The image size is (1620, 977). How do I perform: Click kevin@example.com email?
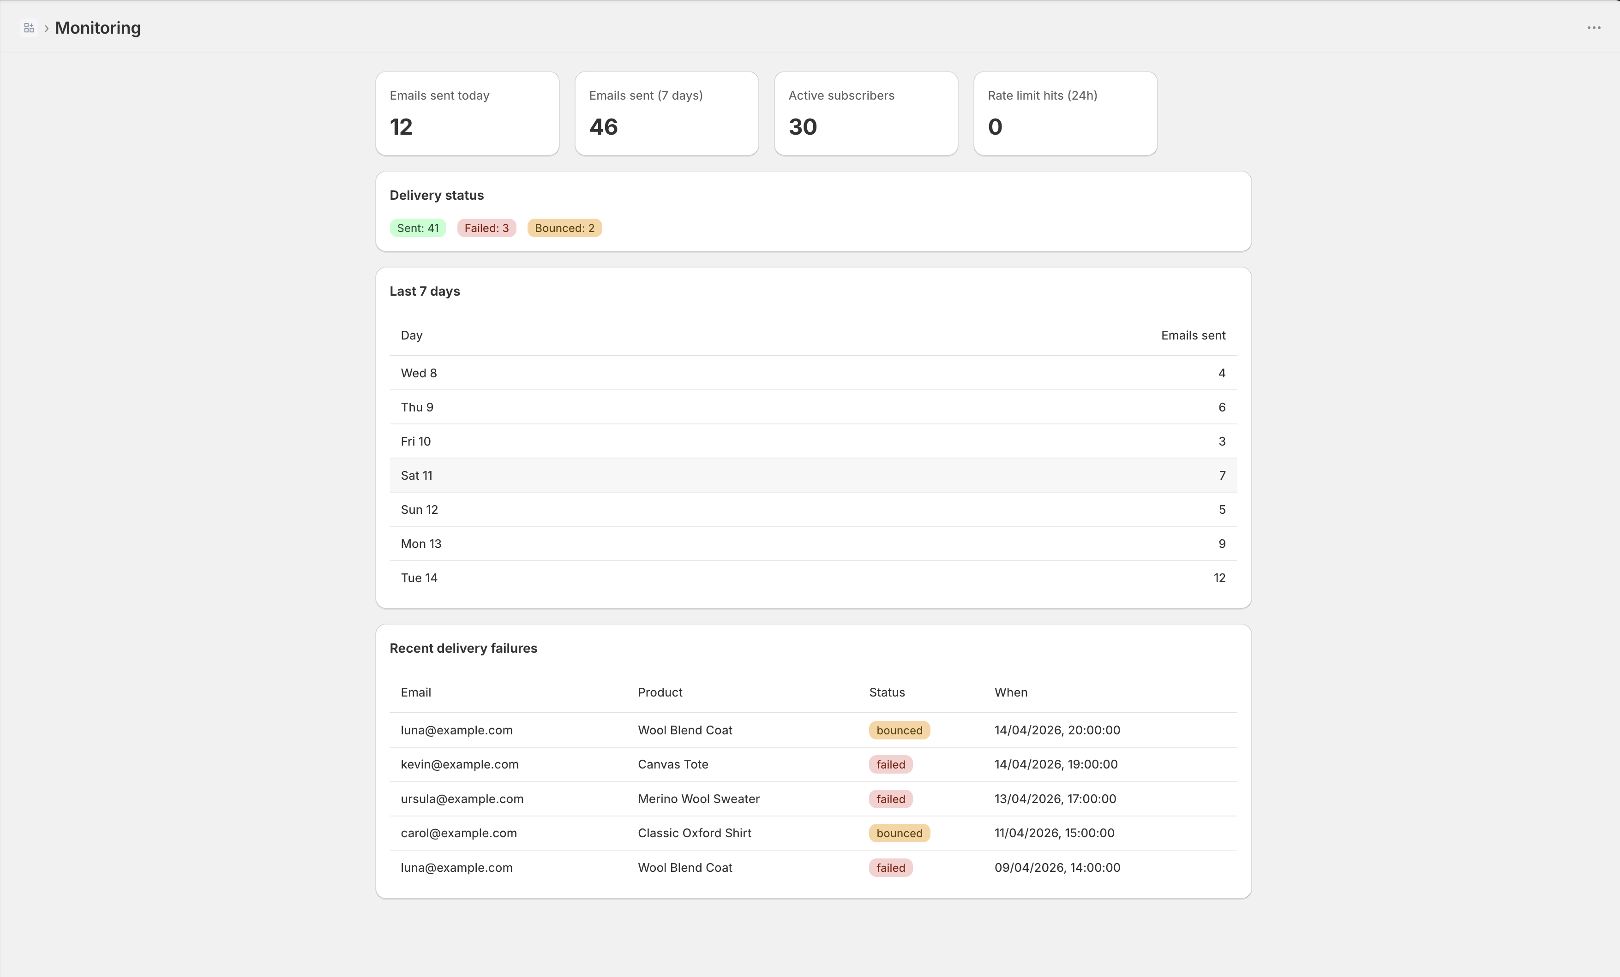[x=460, y=764]
